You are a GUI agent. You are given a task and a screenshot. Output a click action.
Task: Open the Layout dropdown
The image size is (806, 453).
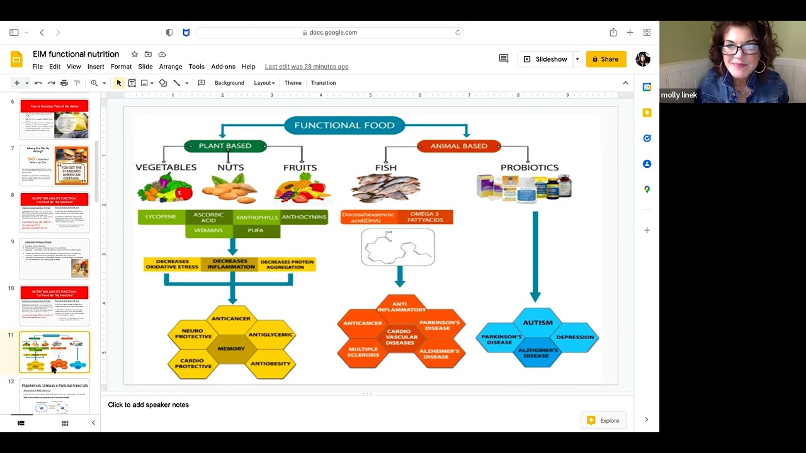(264, 83)
